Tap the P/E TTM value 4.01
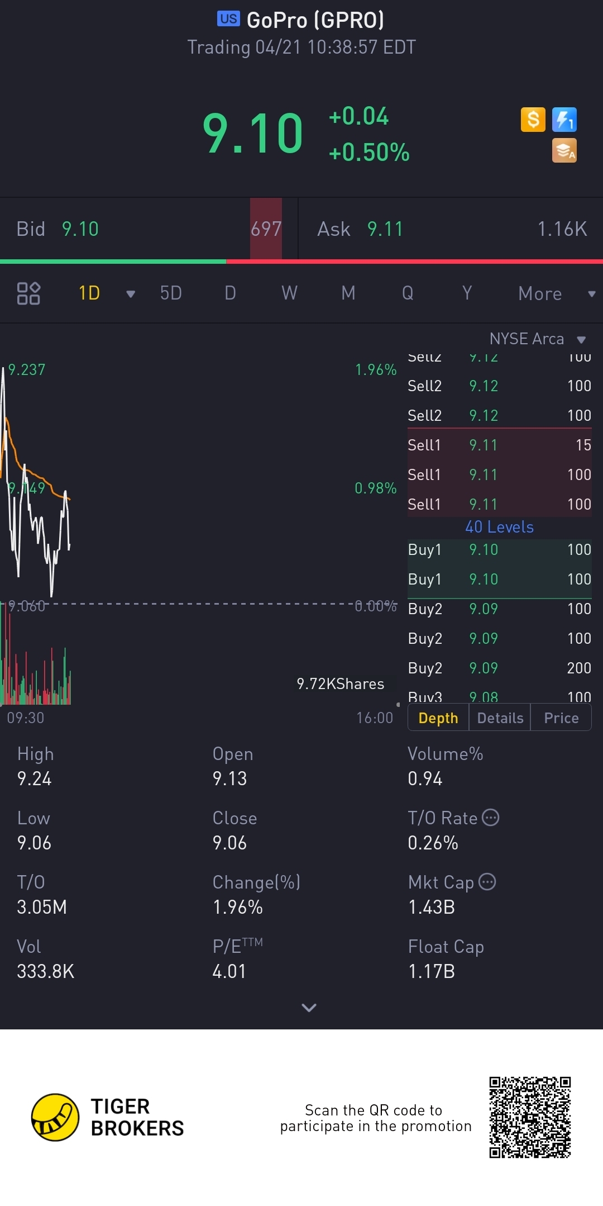This screenshot has width=603, height=1206. pos(229,971)
